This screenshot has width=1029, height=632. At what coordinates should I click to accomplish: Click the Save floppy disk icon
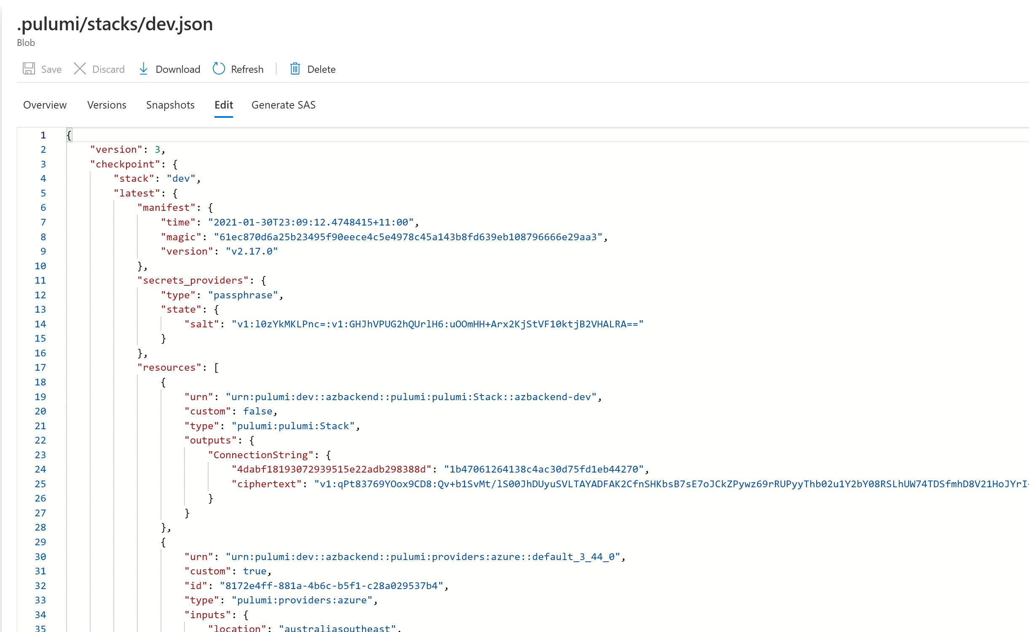coord(29,69)
